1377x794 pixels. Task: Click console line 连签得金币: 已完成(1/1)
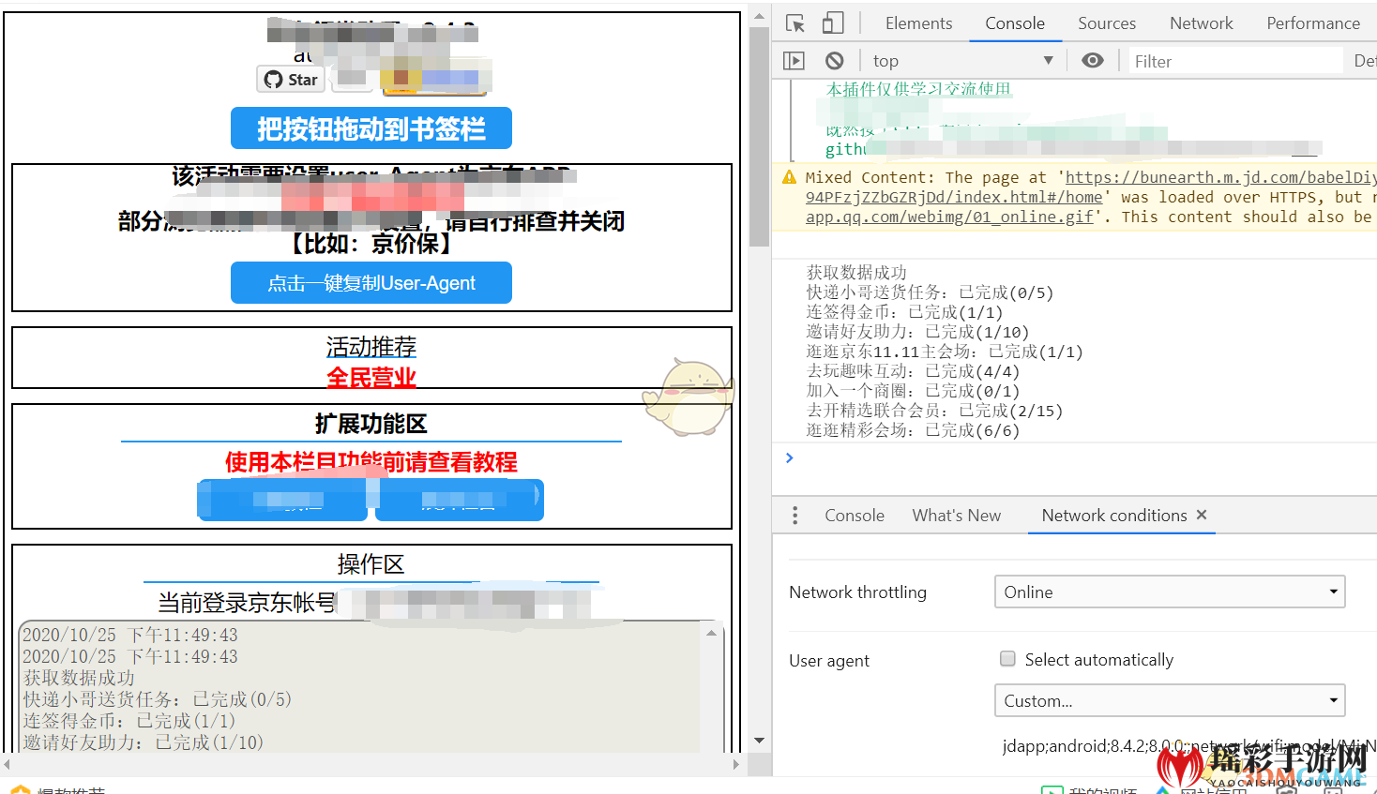point(904,312)
